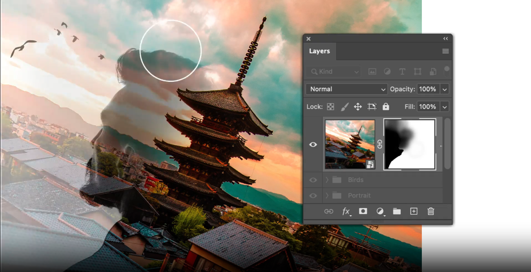
Task: Delete the layer with the trash icon
Action: pos(431,211)
